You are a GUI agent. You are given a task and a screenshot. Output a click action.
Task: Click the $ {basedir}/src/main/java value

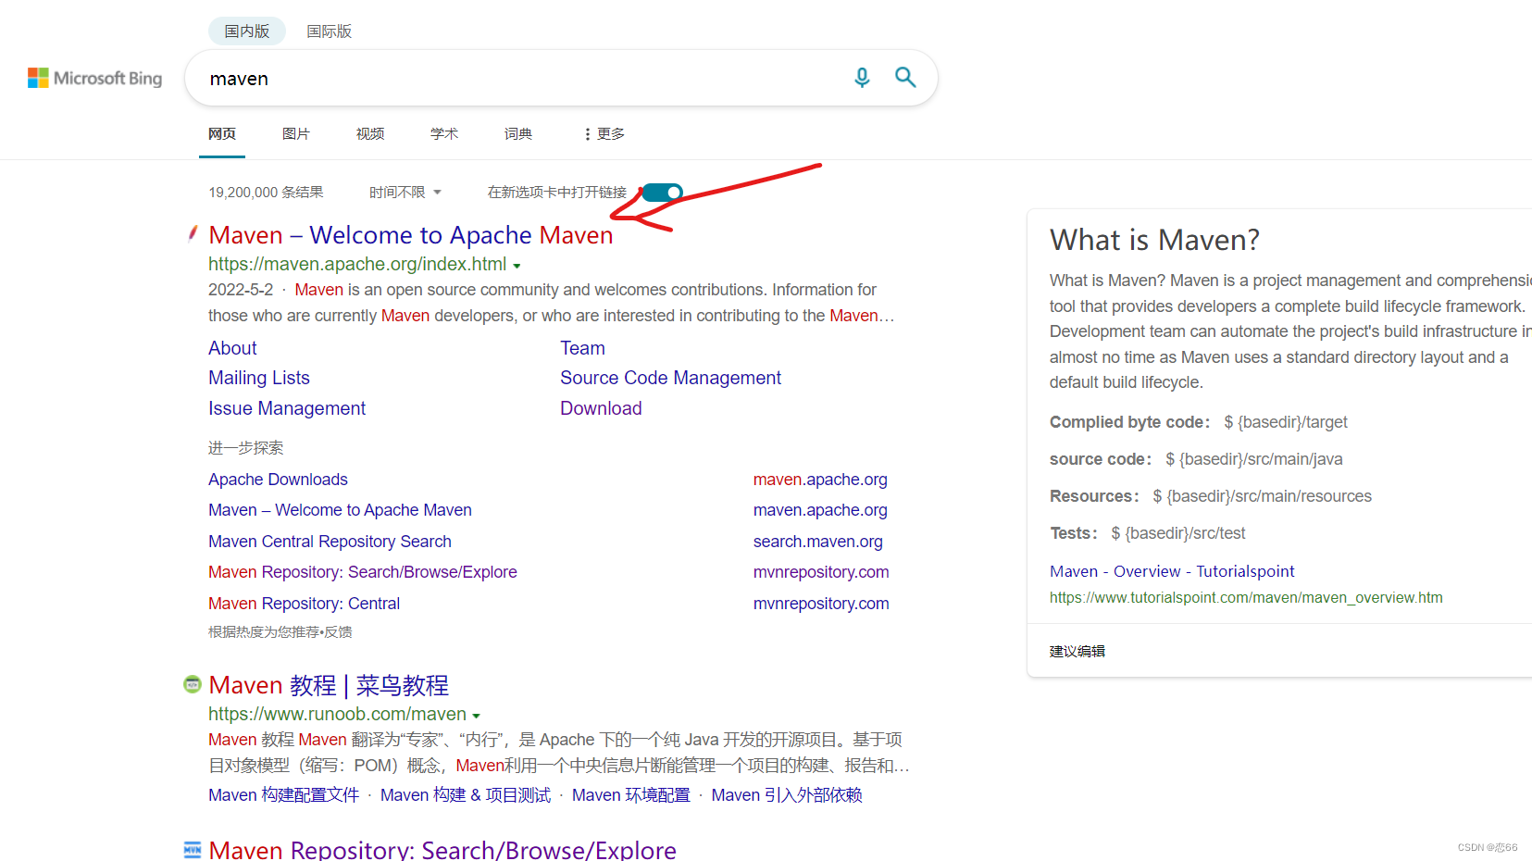1253,459
